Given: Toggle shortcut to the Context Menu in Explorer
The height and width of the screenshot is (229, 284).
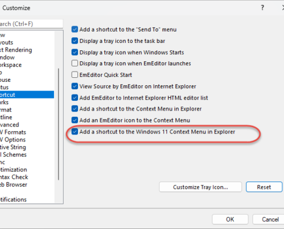Looking at the screenshot, I should click(75, 109).
